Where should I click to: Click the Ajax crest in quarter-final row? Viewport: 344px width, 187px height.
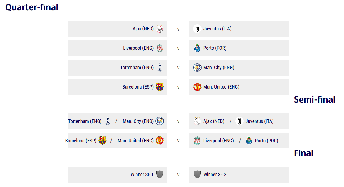point(160,29)
